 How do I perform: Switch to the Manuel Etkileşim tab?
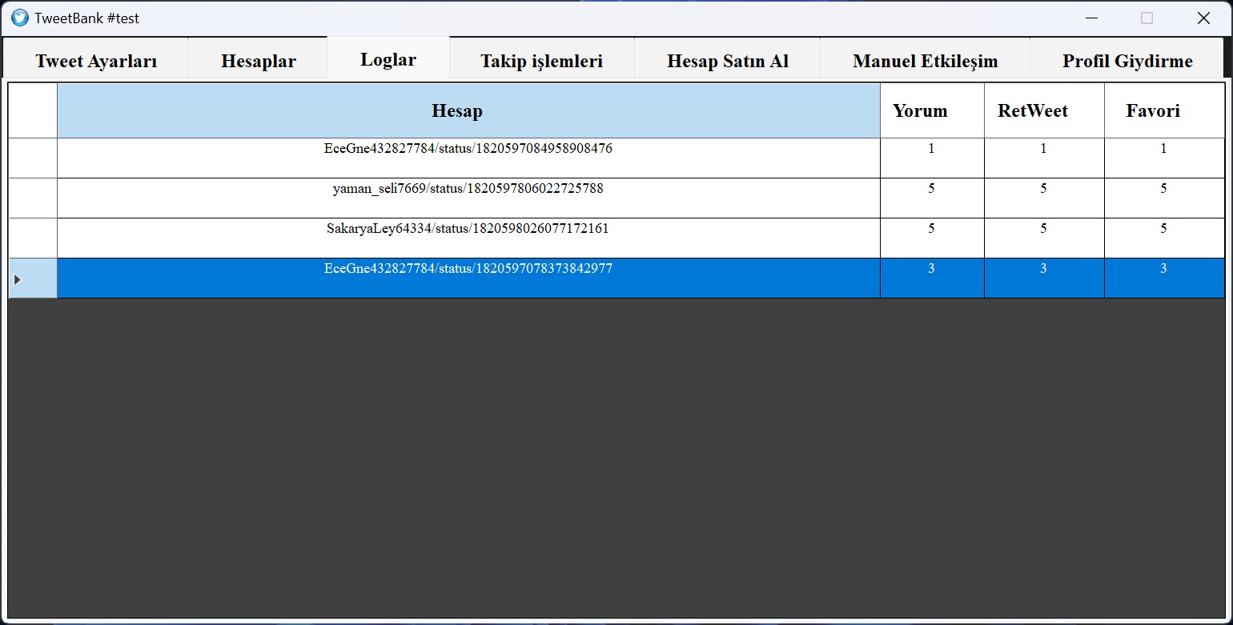click(926, 61)
